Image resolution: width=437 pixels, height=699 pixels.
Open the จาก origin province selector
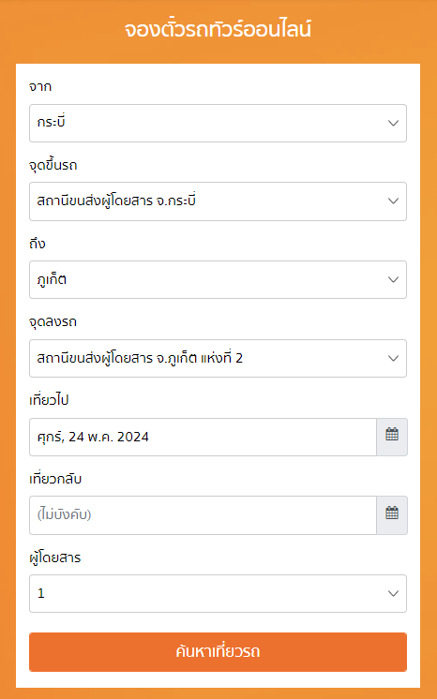(x=218, y=123)
